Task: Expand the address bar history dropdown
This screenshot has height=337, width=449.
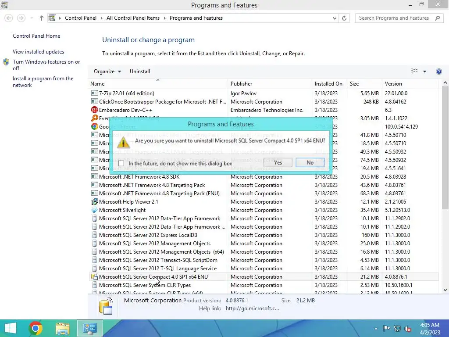Action: (x=335, y=18)
